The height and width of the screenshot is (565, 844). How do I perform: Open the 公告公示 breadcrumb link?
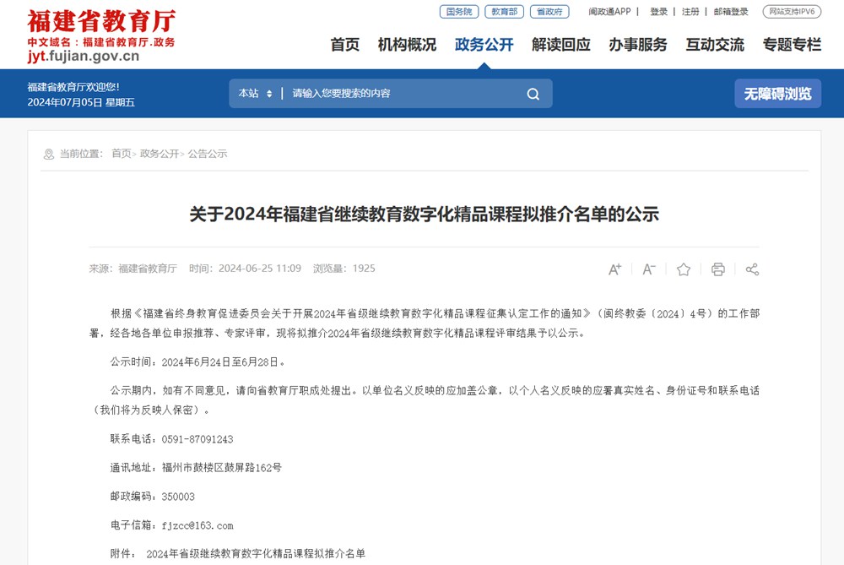click(208, 154)
